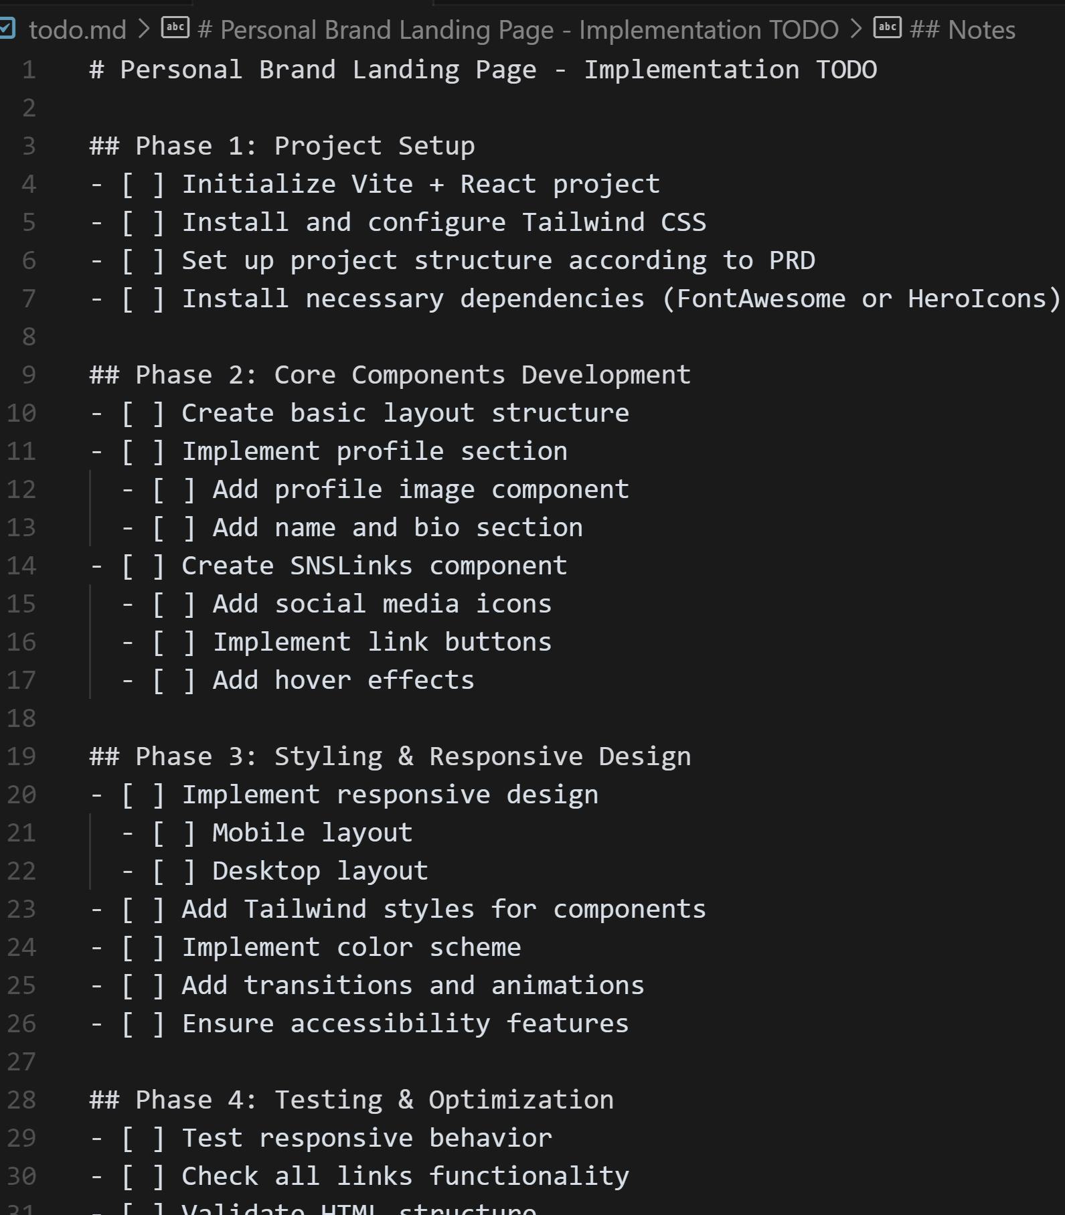Click the symbol icon before Personal Brand breadcrumb
The height and width of the screenshot is (1215, 1065).
[x=175, y=27]
